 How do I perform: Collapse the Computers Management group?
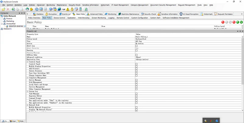(27, 78)
